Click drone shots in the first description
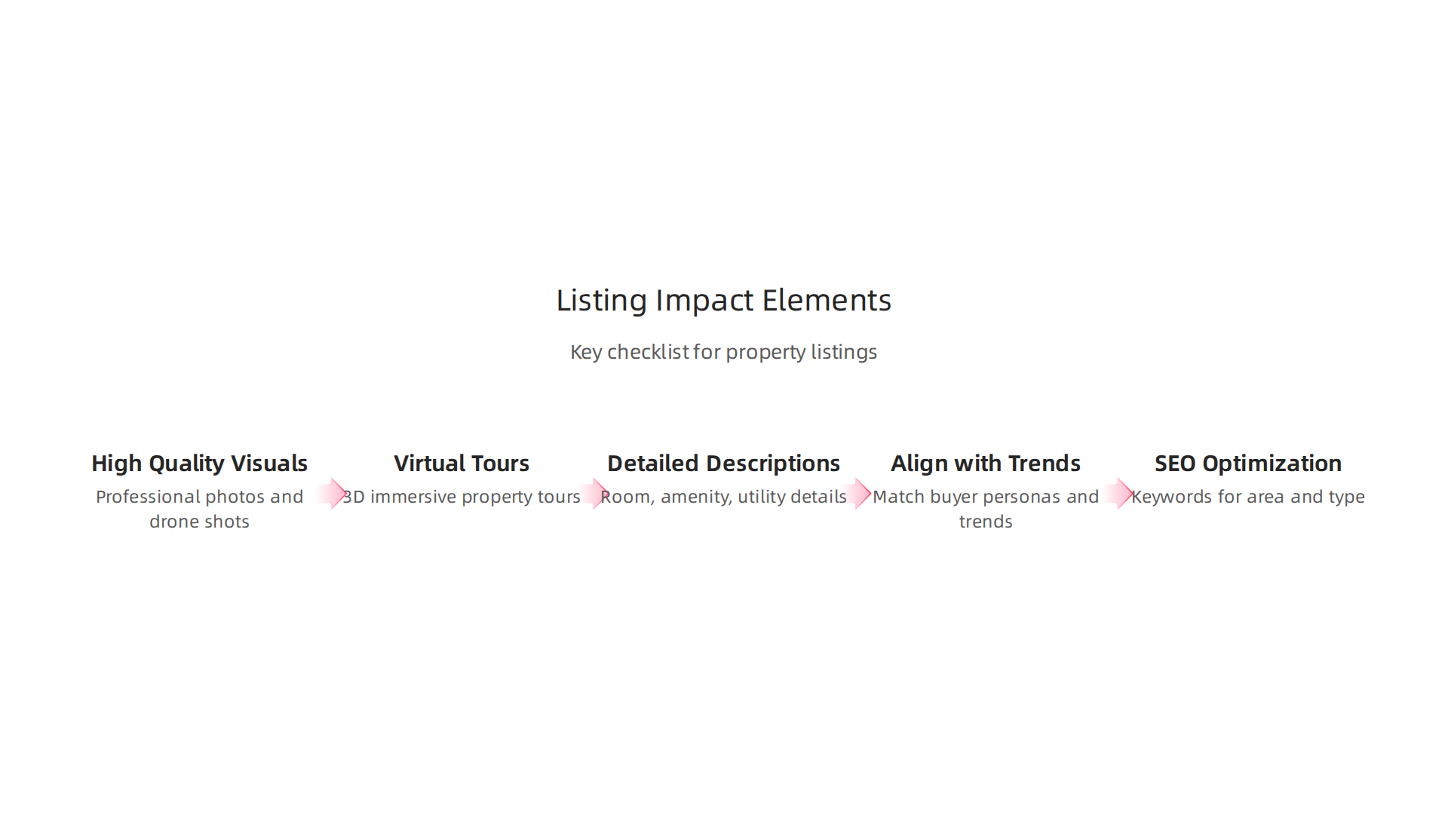 (x=200, y=522)
